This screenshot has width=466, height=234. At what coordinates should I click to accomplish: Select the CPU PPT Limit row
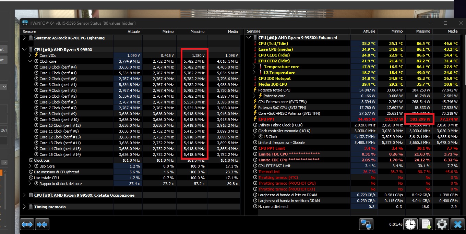point(352,148)
